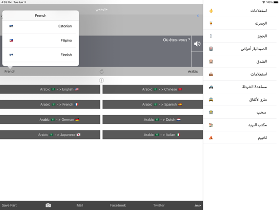This screenshot has width=280, height=210.
Task: Tap the taxi icon for مترو الأنفاق
Action: [211, 99]
